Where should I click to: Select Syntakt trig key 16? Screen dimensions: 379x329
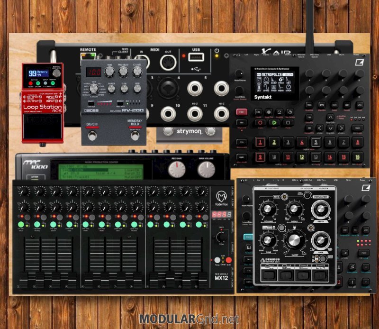coord(357,157)
